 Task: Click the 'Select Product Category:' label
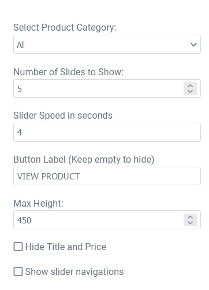pos(65,27)
